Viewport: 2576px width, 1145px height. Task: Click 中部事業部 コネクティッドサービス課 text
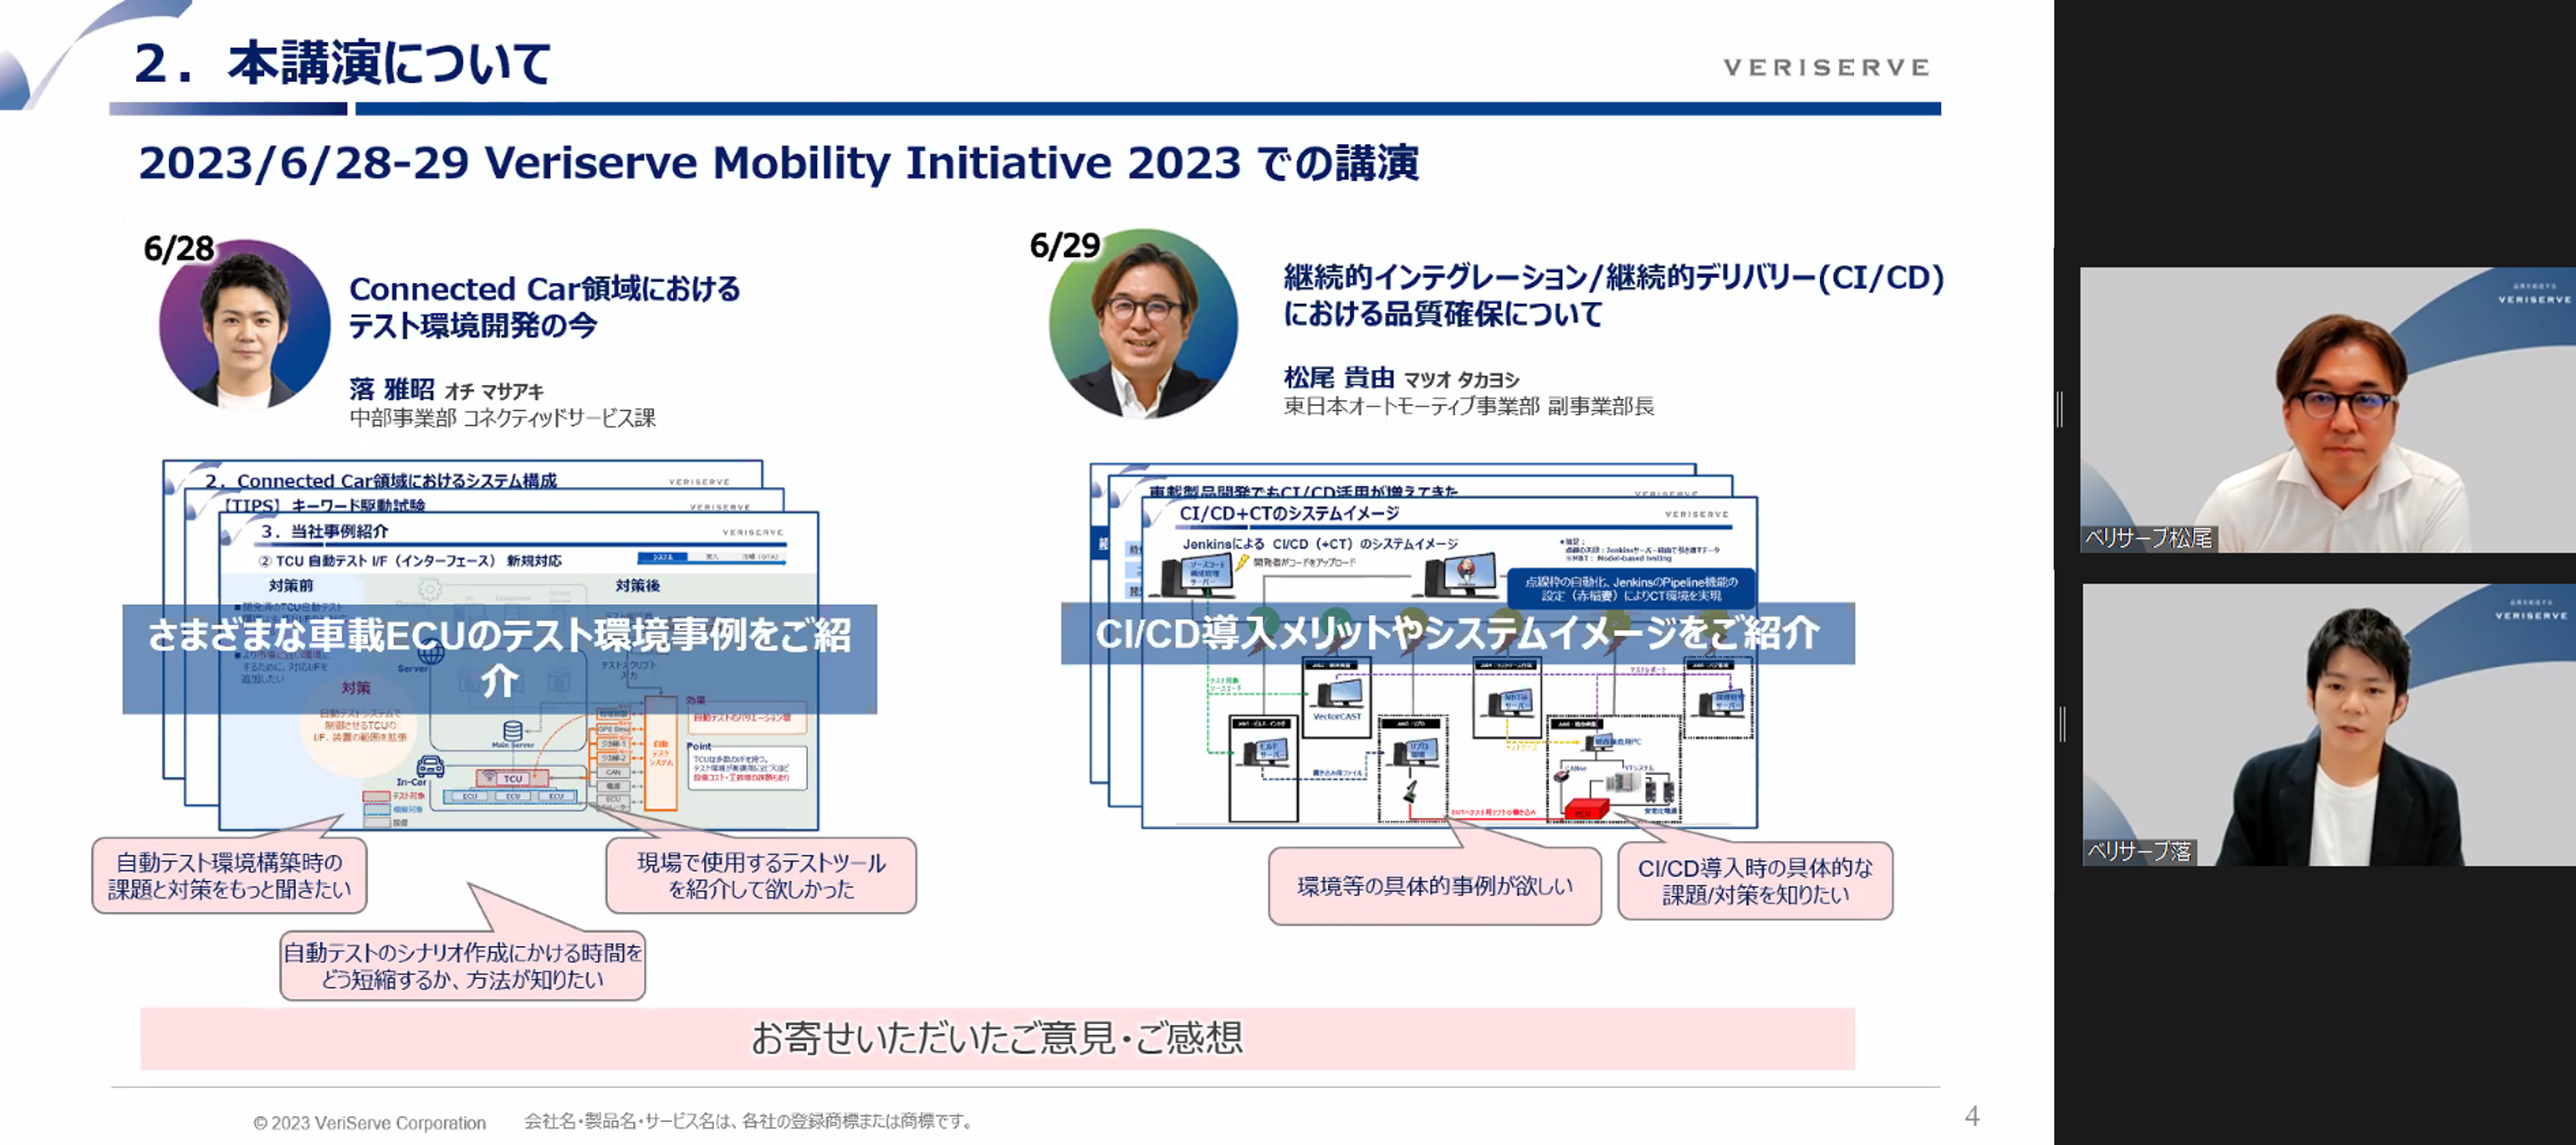[x=502, y=418]
